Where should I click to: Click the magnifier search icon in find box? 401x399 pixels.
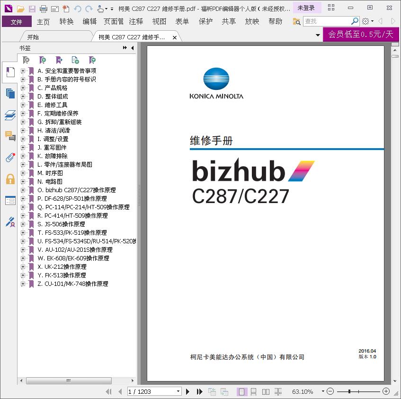[x=355, y=21]
